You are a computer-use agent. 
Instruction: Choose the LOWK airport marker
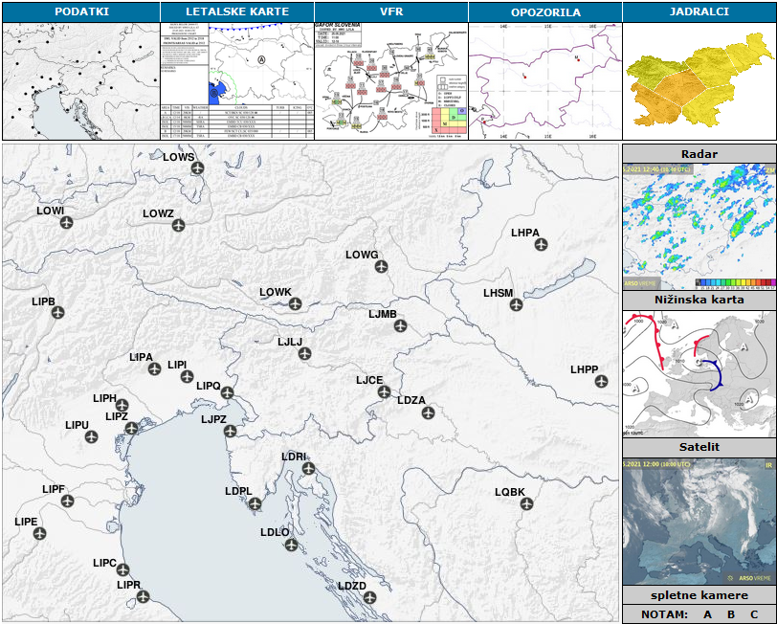coord(295,304)
